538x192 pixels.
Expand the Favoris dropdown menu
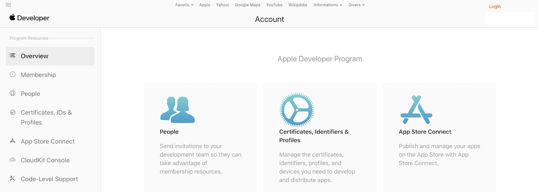tap(184, 5)
